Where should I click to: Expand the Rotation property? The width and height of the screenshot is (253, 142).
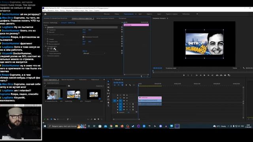tap(45, 39)
